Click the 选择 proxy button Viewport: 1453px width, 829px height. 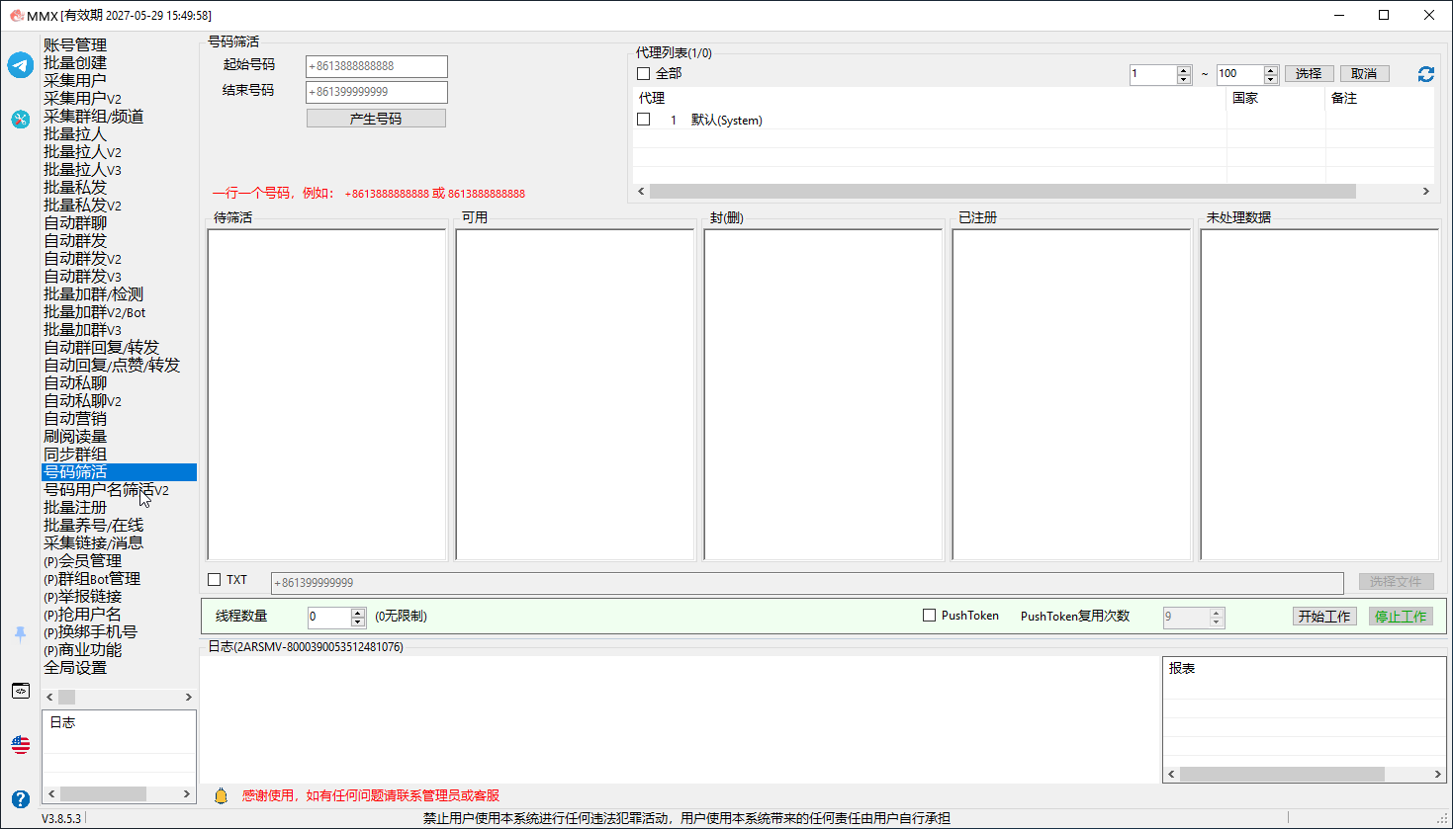point(1309,74)
